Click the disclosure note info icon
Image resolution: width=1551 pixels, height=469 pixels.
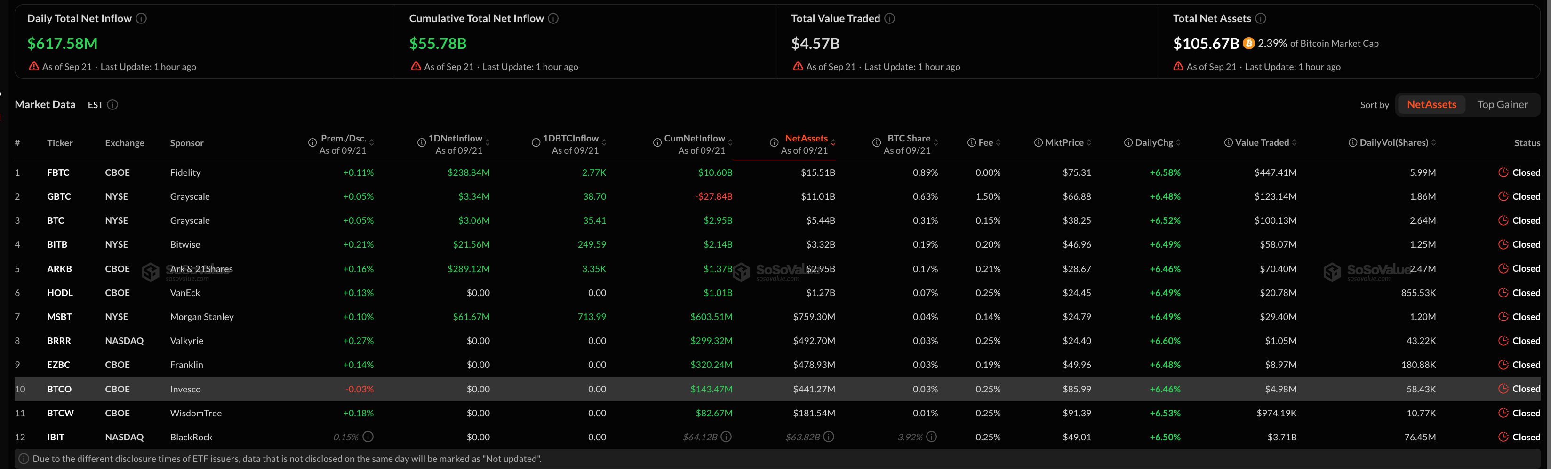coord(24,459)
